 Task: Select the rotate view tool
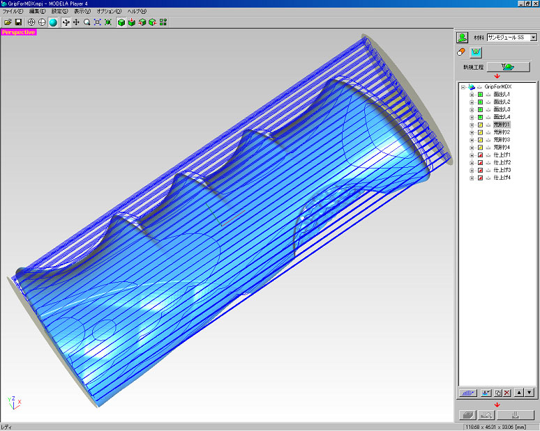pos(66,22)
